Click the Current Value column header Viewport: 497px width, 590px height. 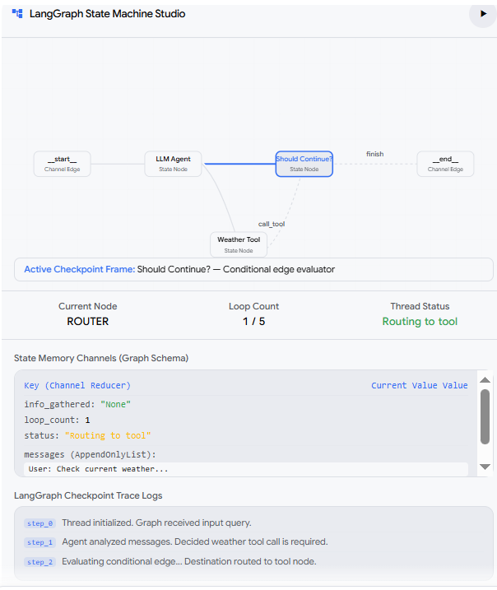point(419,385)
